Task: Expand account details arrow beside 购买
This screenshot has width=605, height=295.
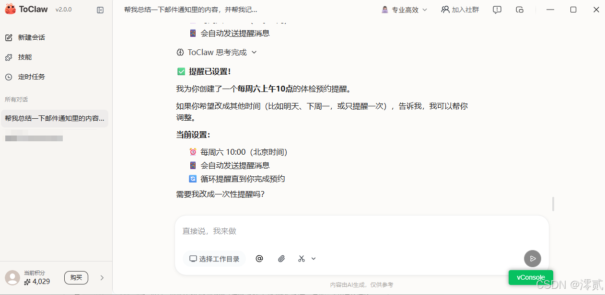Action: [x=102, y=277]
